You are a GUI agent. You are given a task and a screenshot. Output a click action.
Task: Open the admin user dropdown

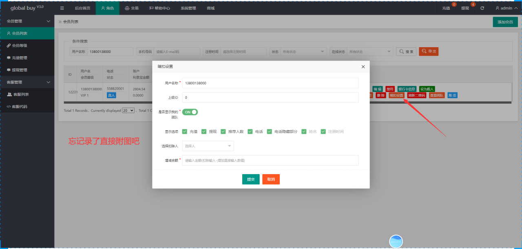[506, 8]
